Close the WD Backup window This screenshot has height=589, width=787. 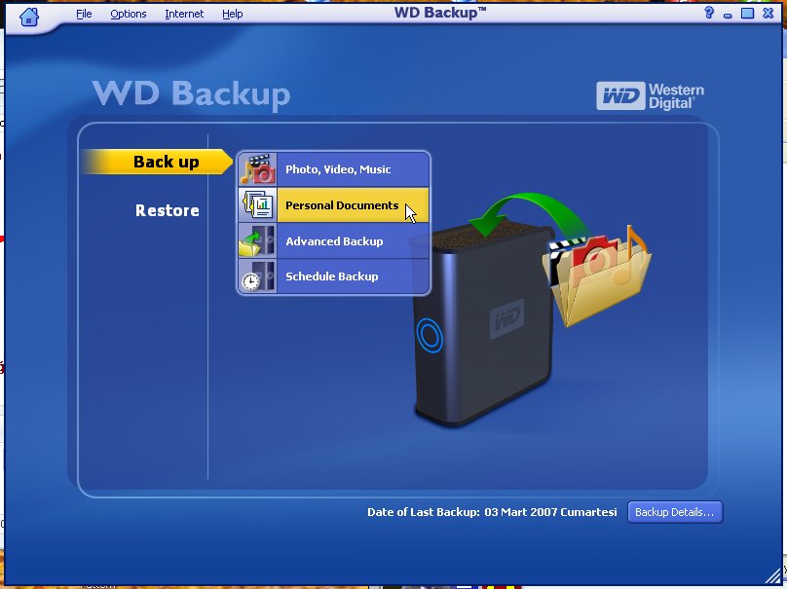[x=768, y=13]
